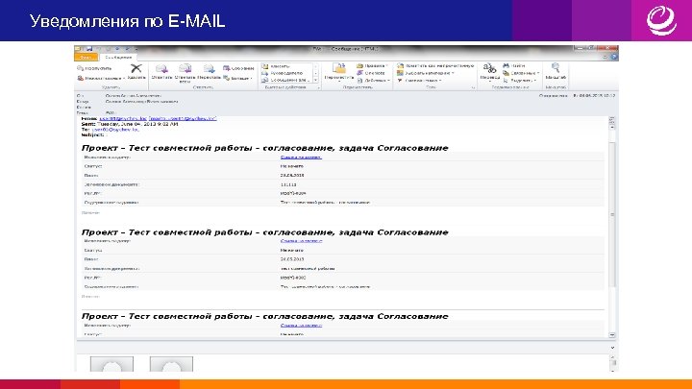Viewport: 692px width, 389px height.
Task: Click the Translate (Перевод) icon
Action: pyautogui.click(x=489, y=68)
